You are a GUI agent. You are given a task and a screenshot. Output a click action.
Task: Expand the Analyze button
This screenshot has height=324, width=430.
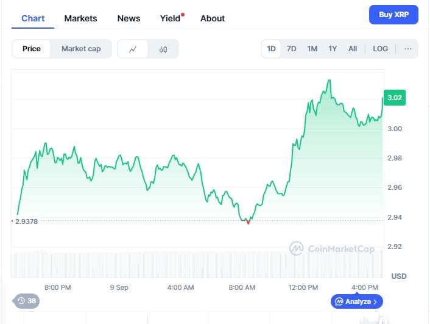(357, 301)
